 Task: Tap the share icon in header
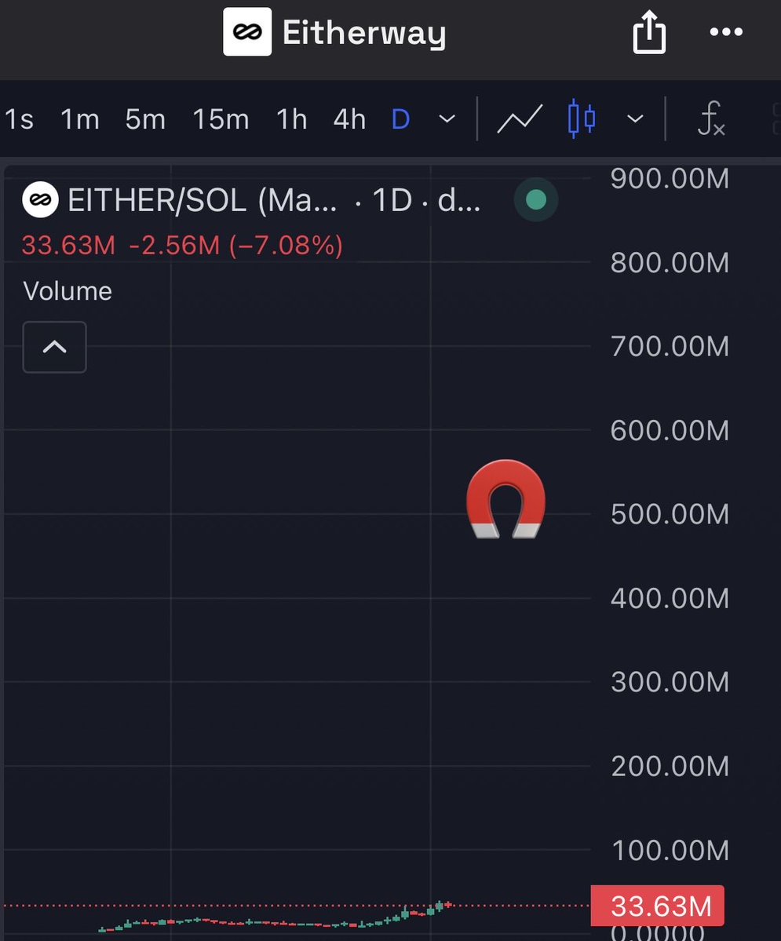coord(649,32)
